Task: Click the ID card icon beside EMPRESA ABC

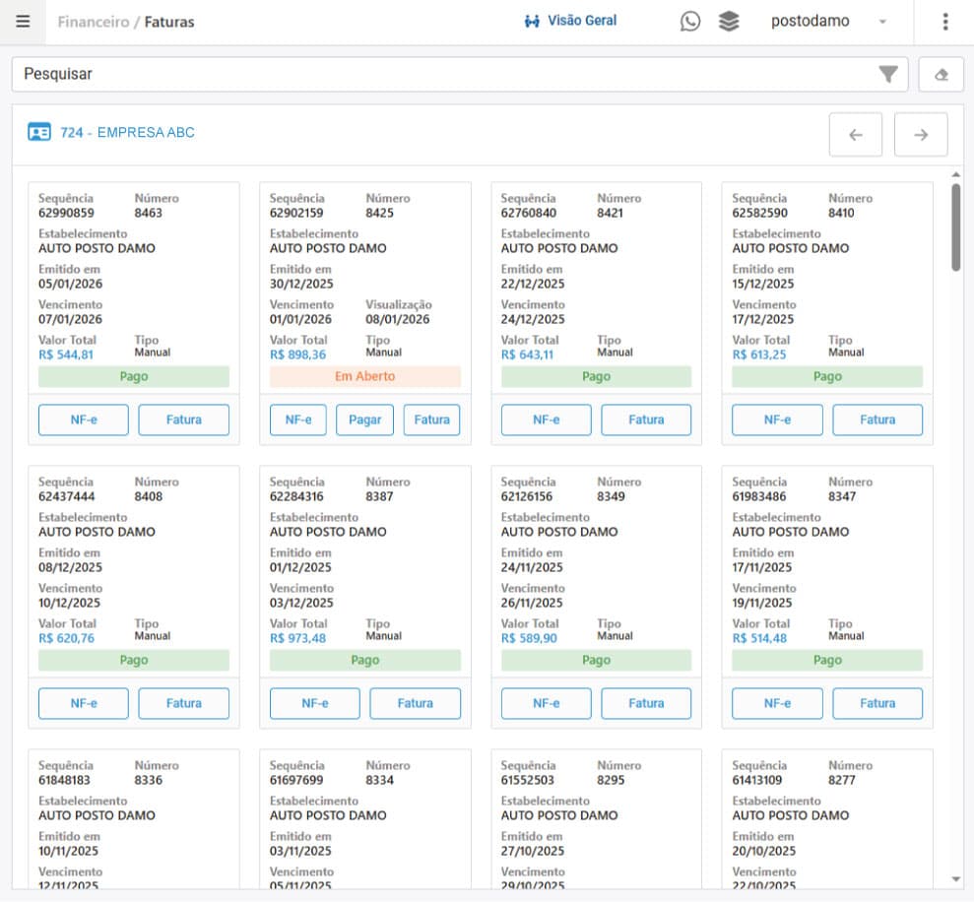Action: tap(37, 131)
